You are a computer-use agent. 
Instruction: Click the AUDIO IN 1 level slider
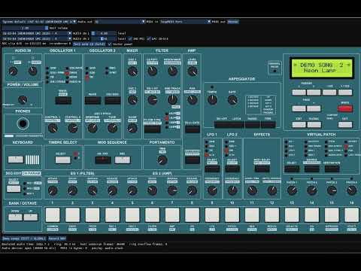(104, 33)
